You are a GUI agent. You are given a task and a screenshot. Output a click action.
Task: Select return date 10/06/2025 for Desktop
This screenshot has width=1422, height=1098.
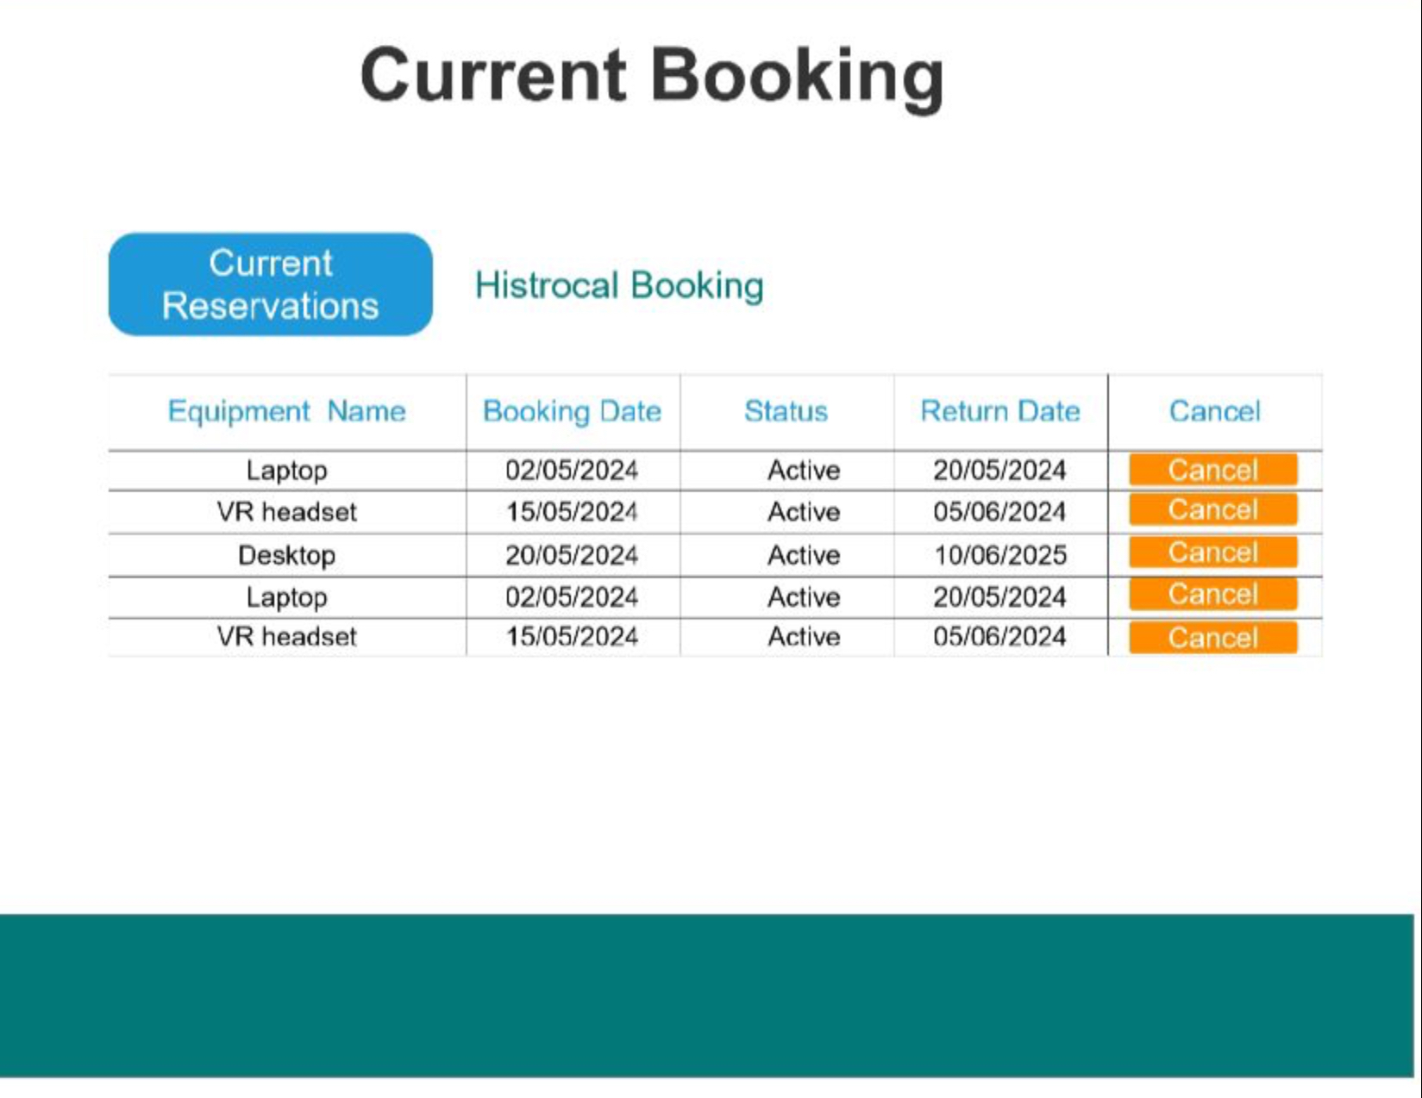tap(1000, 555)
